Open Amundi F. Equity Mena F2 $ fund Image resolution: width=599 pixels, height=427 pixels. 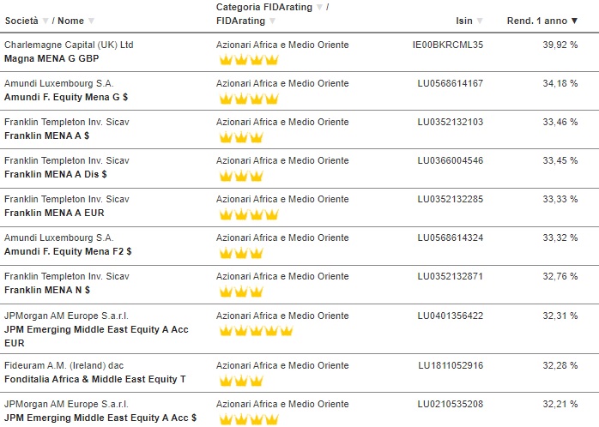point(68,251)
